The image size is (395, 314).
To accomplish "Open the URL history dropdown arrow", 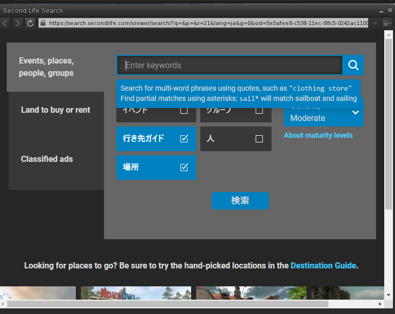I will click(375, 23).
